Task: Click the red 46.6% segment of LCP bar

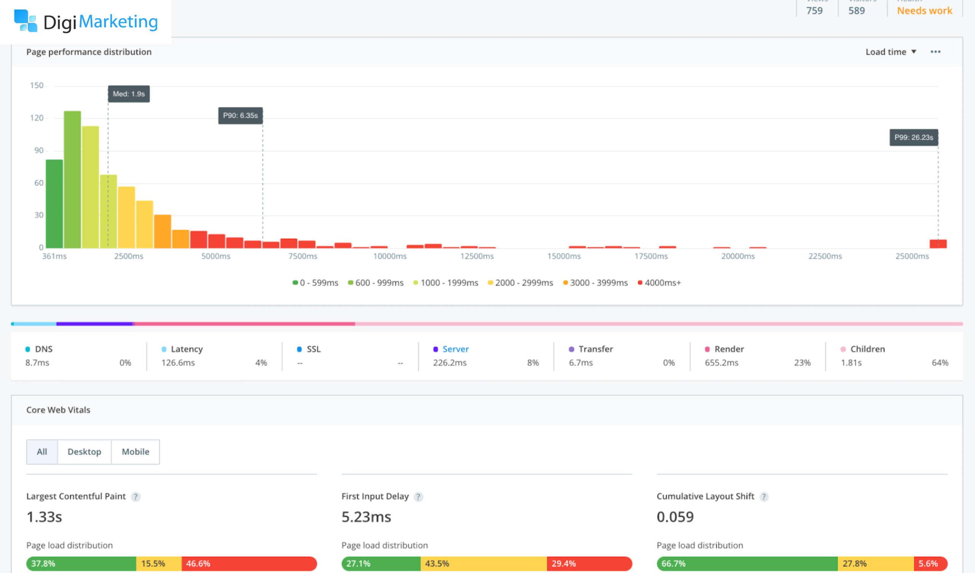Action: pyautogui.click(x=249, y=563)
